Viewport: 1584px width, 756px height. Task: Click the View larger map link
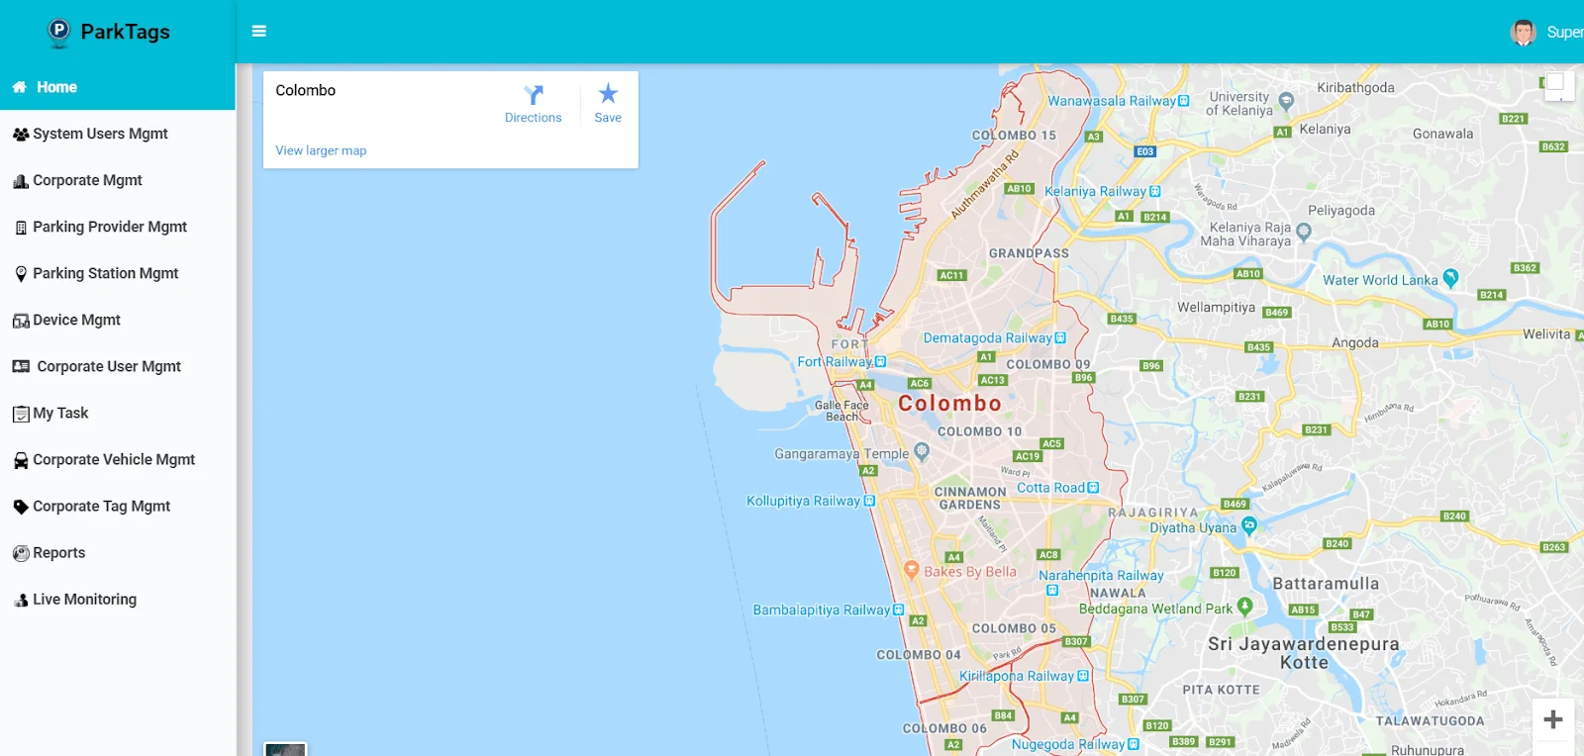click(321, 150)
